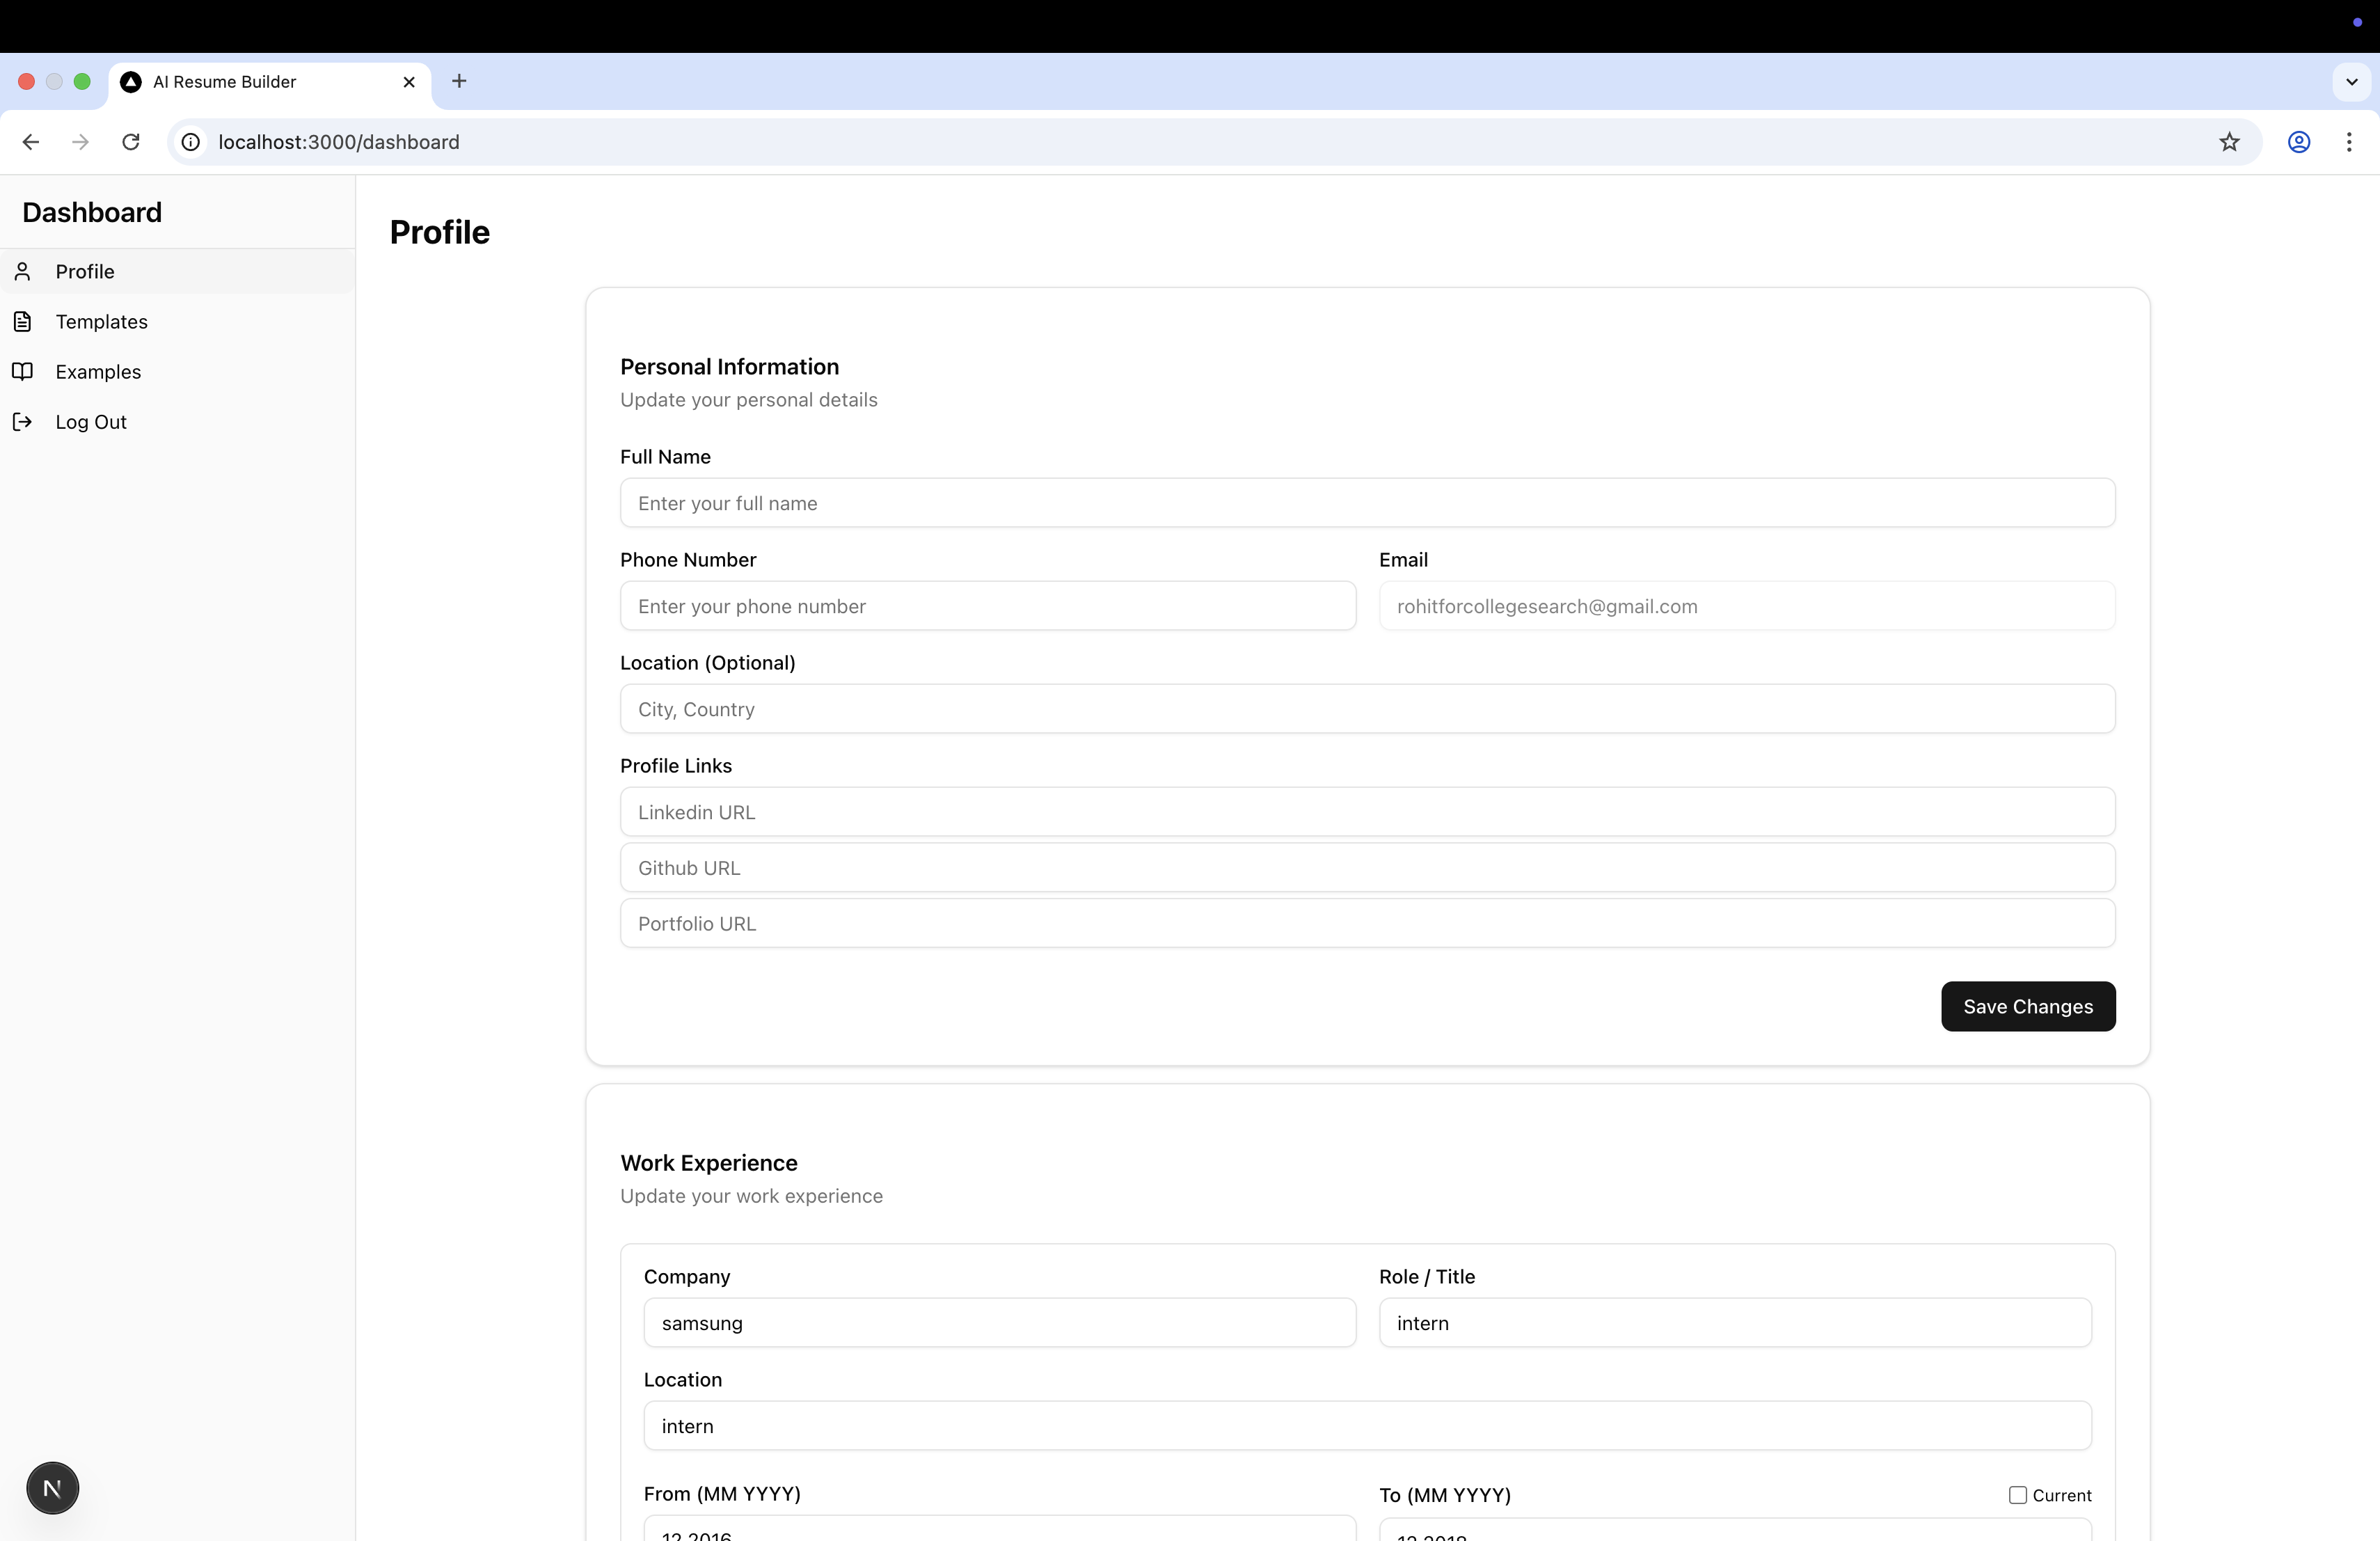Click the Examples book icon
This screenshot has width=2380, height=1541.
click(x=23, y=371)
